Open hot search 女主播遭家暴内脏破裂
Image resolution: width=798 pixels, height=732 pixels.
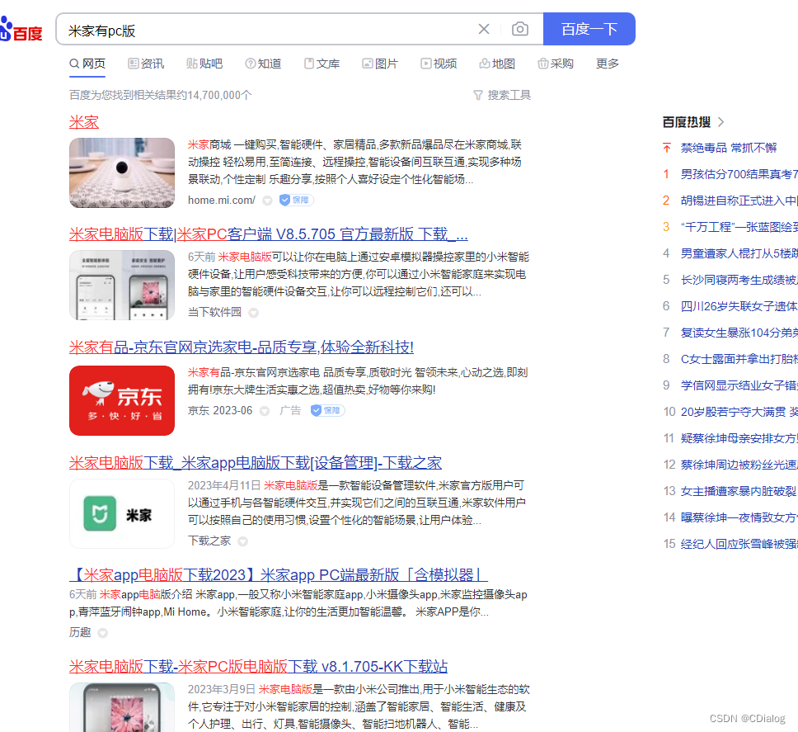click(x=739, y=491)
